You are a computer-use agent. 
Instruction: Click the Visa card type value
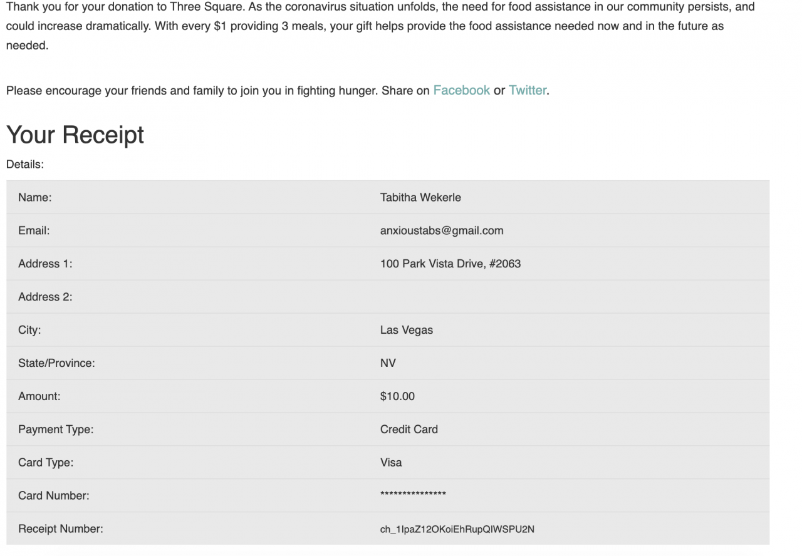click(391, 463)
